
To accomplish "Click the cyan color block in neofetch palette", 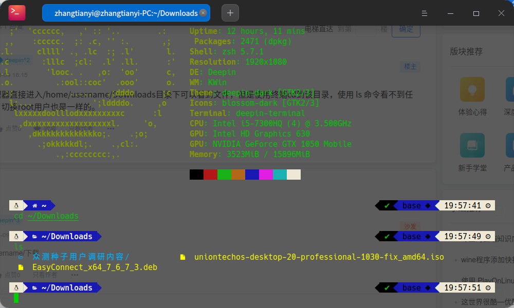I will click(x=280, y=175).
